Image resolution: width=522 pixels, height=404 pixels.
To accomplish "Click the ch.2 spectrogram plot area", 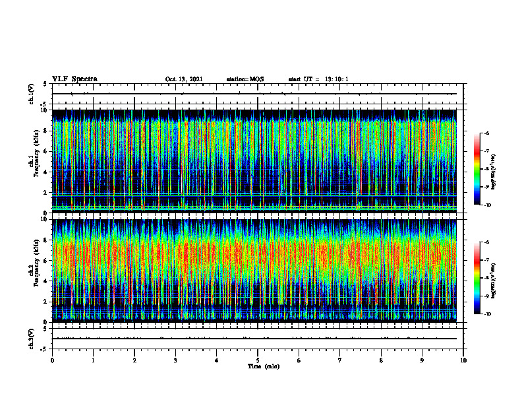I will 254,271.
